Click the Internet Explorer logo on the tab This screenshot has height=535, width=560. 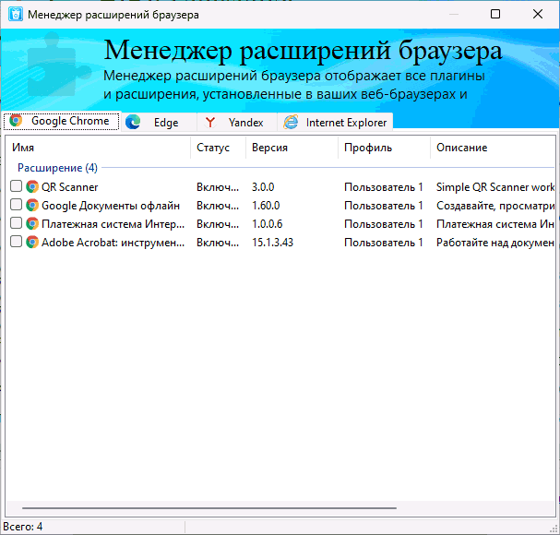[x=291, y=123]
